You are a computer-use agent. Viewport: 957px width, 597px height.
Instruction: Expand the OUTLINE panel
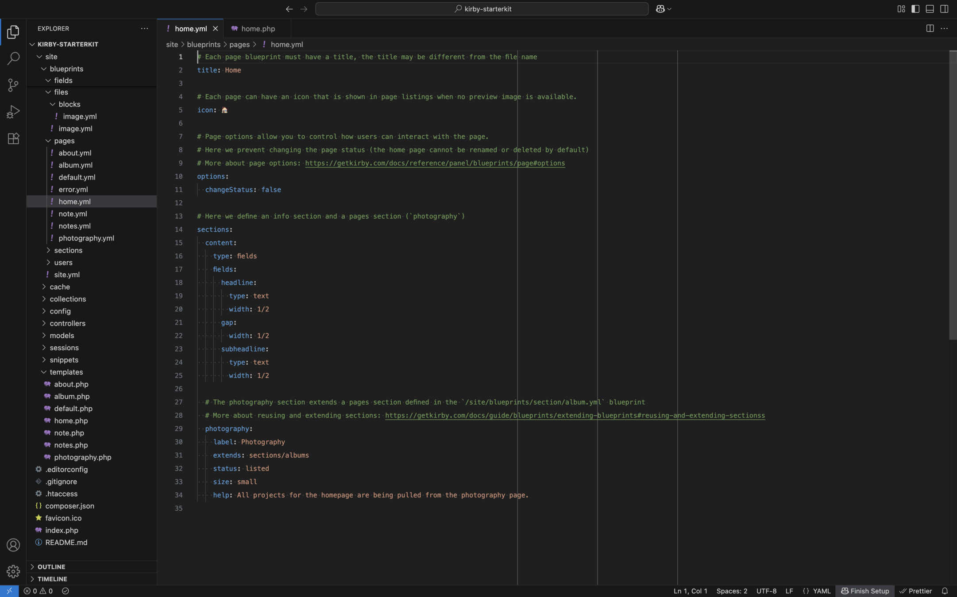coord(51,566)
